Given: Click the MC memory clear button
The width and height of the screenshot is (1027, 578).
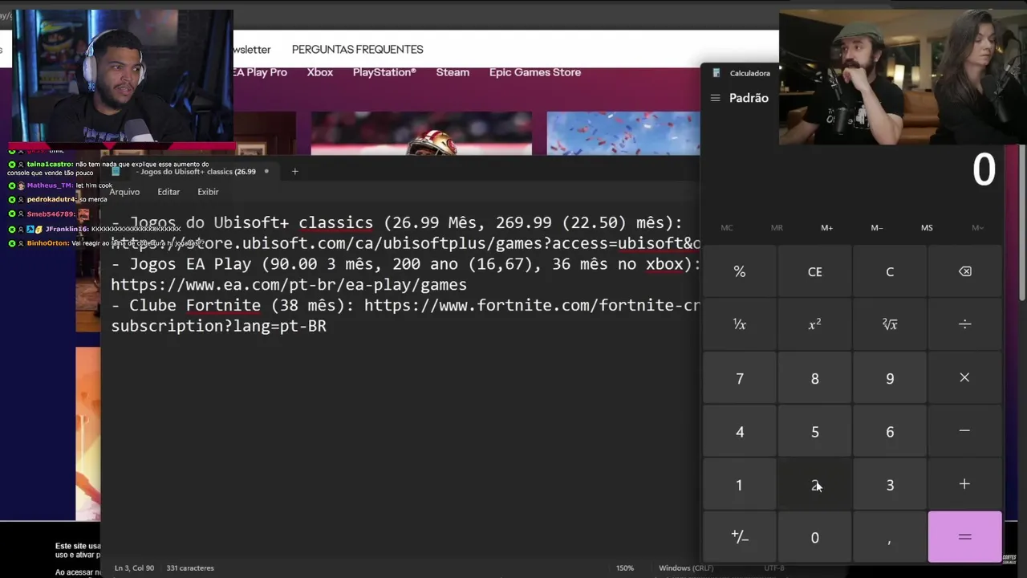Looking at the screenshot, I should [727, 228].
